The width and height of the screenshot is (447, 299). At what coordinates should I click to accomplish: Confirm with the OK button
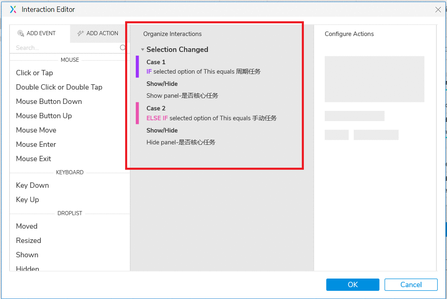pos(353,285)
